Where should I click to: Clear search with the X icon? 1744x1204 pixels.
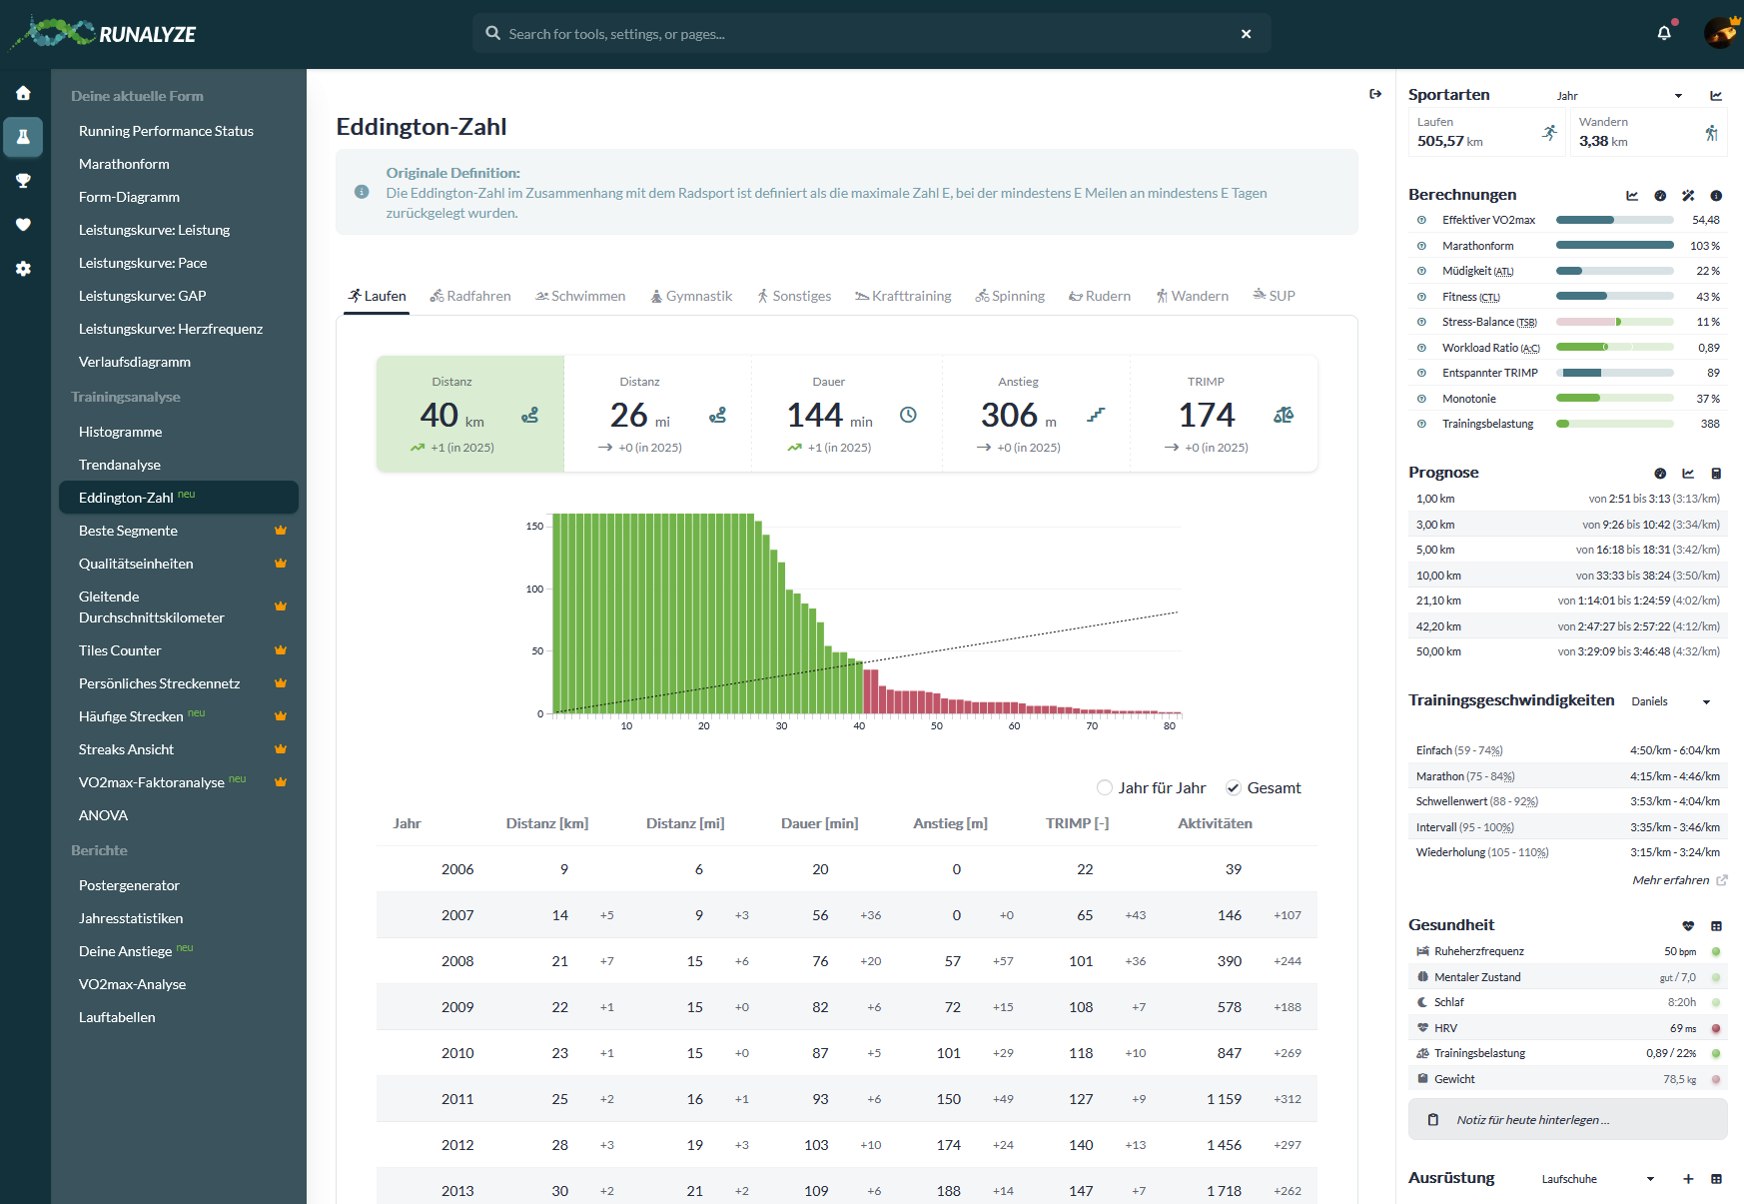1246,34
